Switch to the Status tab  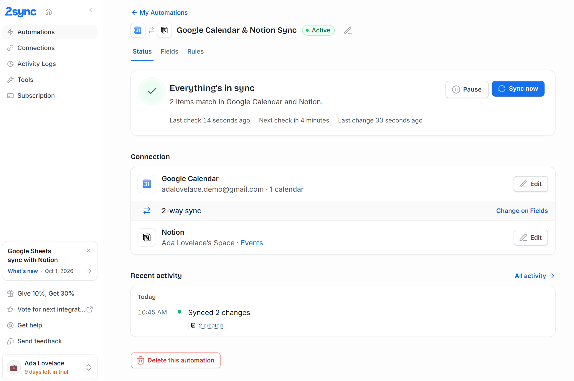[142, 52]
